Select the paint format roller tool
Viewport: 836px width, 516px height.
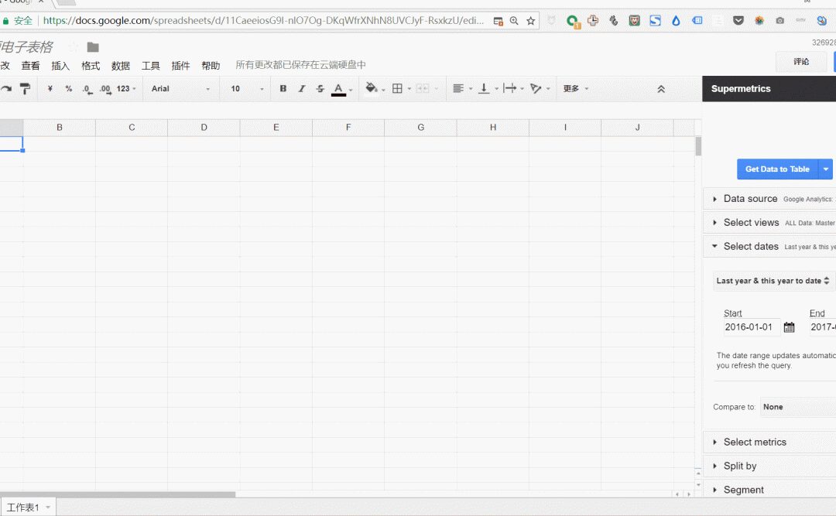25,88
